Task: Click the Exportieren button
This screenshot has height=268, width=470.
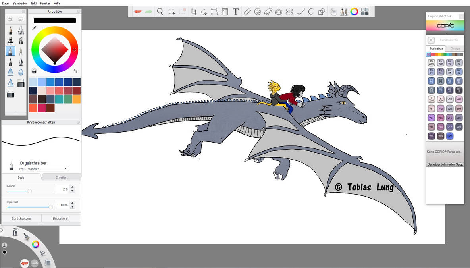Action: (x=61, y=218)
